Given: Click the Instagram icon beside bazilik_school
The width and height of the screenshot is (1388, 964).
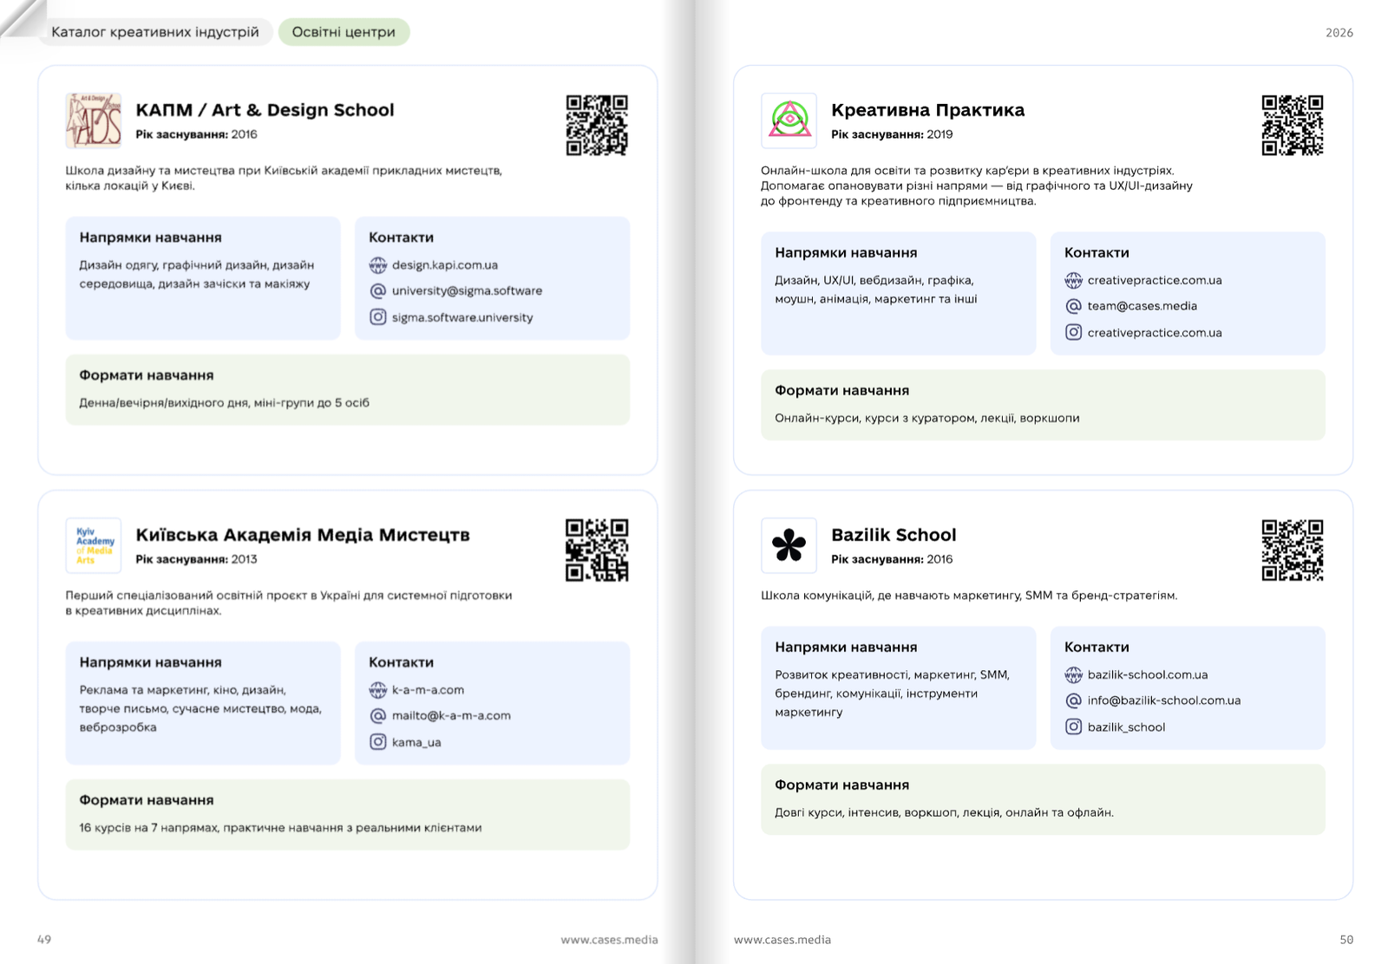Looking at the screenshot, I should pos(1074,726).
